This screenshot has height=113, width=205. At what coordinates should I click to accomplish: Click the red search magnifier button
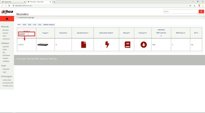coord(201,12)
